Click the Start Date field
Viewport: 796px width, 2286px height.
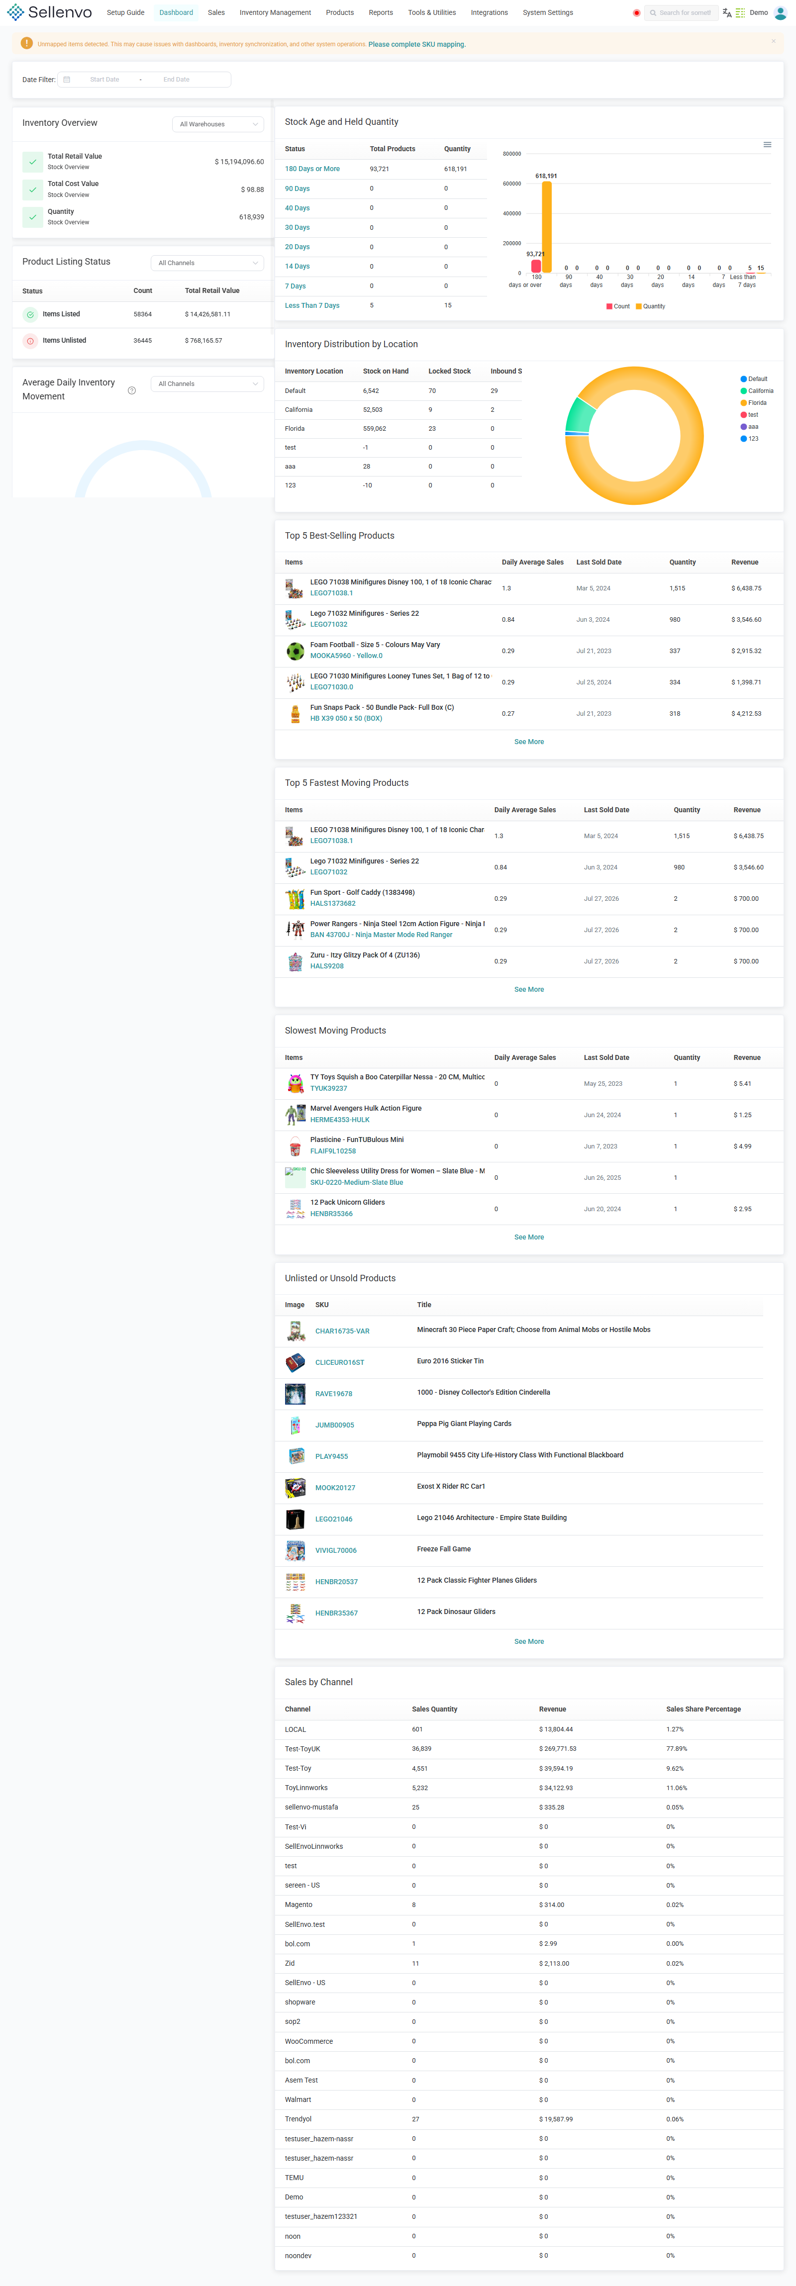coord(104,80)
